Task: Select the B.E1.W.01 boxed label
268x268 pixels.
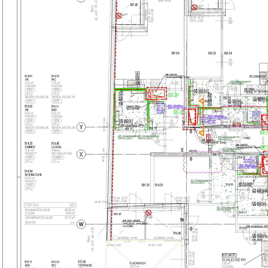Action: (x=229, y=255)
